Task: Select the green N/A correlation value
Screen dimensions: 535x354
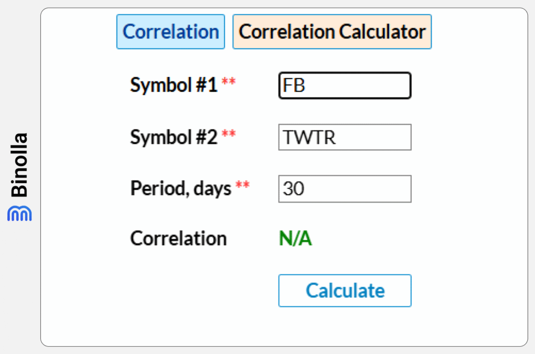Action: click(x=295, y=239)
